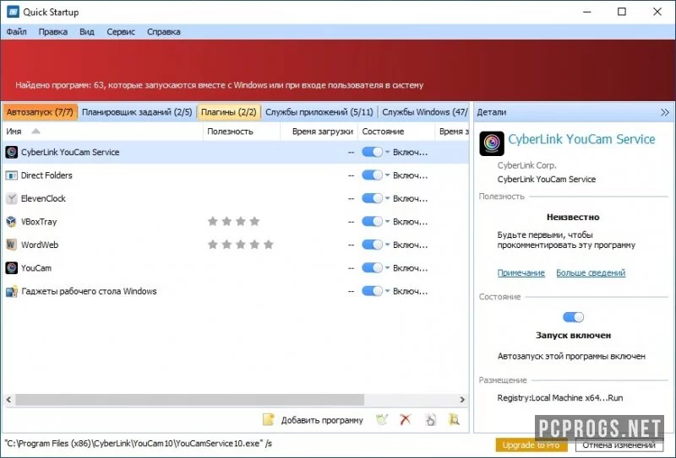676x458 pixels.
Task: Click the horizontal scrollbar thumb
Action: (x=189, y=400)
